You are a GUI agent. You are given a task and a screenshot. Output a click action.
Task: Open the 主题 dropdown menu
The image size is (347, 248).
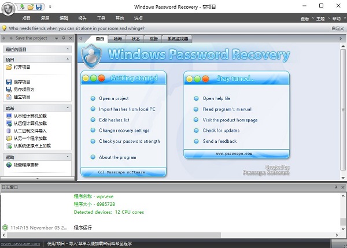(x=323, y=18)
